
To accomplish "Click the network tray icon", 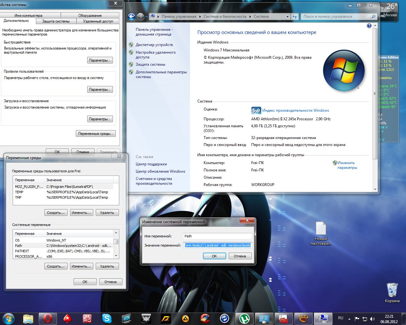I will [x=365, y=319].
